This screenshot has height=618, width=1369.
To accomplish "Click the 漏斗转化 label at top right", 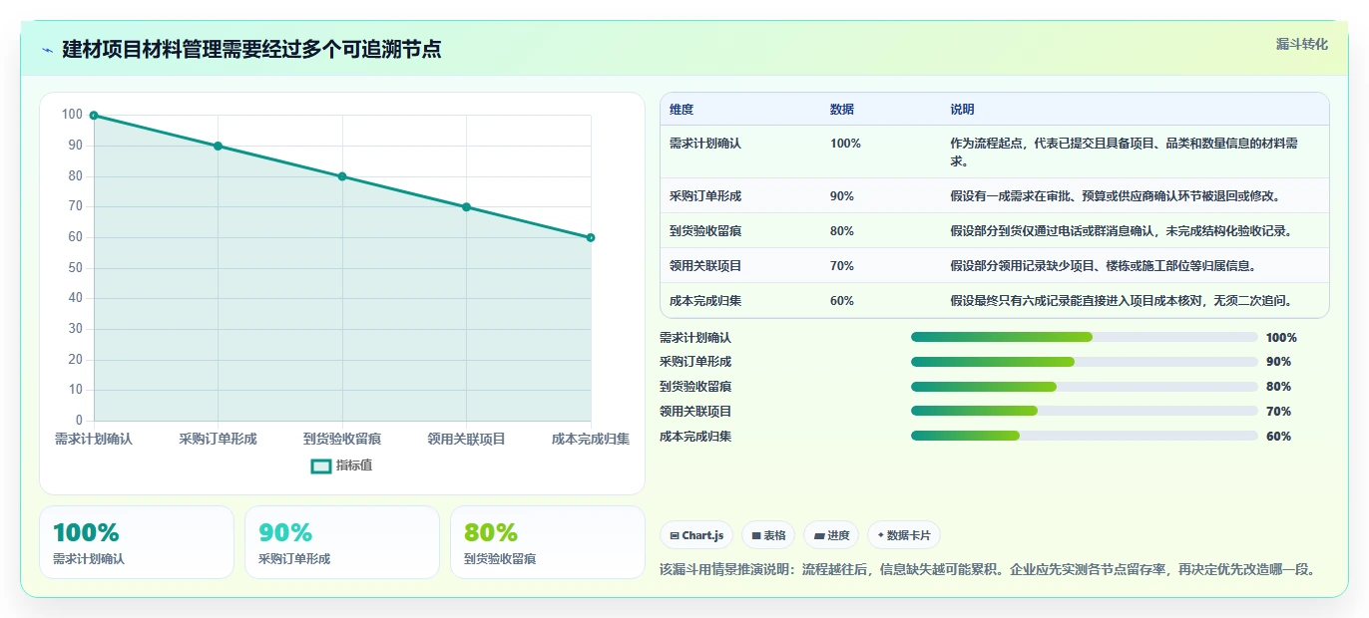I will (x=1302, y=44).
